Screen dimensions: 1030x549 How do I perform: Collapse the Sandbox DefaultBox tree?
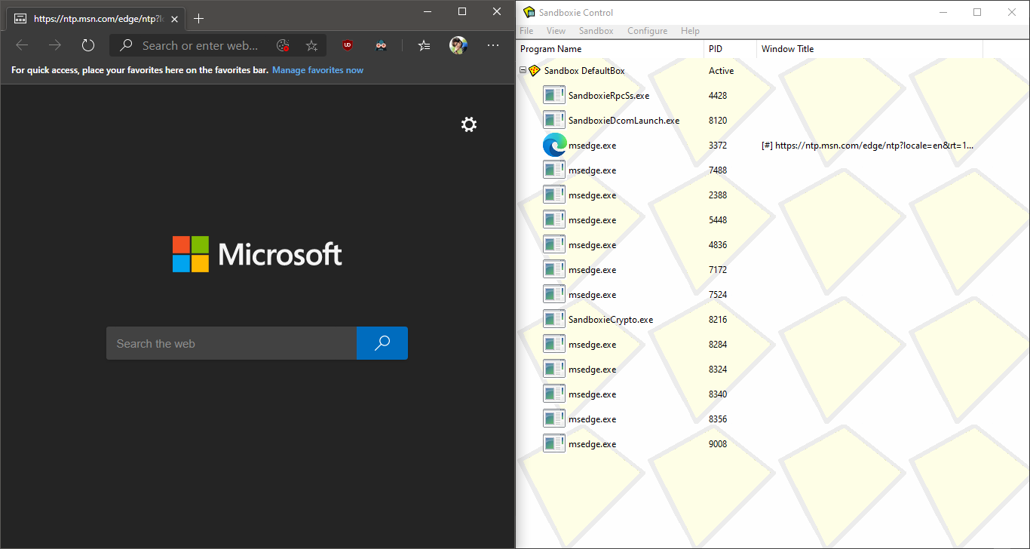[x=523, y=71]
